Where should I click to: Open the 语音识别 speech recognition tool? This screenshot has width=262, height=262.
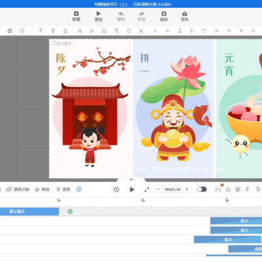(x=18, y=189)
